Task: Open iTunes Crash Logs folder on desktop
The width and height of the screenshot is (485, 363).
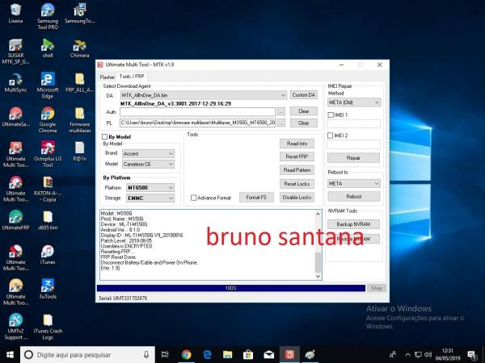Action: 48,327
